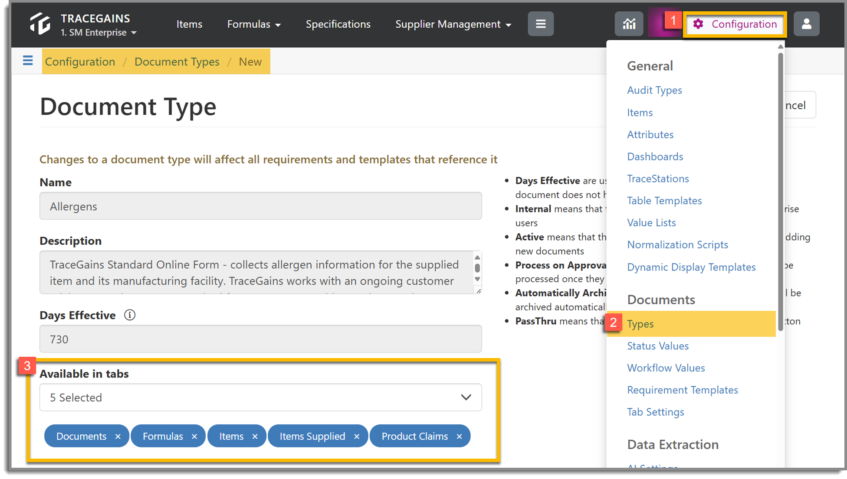Click the Configuration gear icon
Screen dimensions: 847x479
point(698,24)
